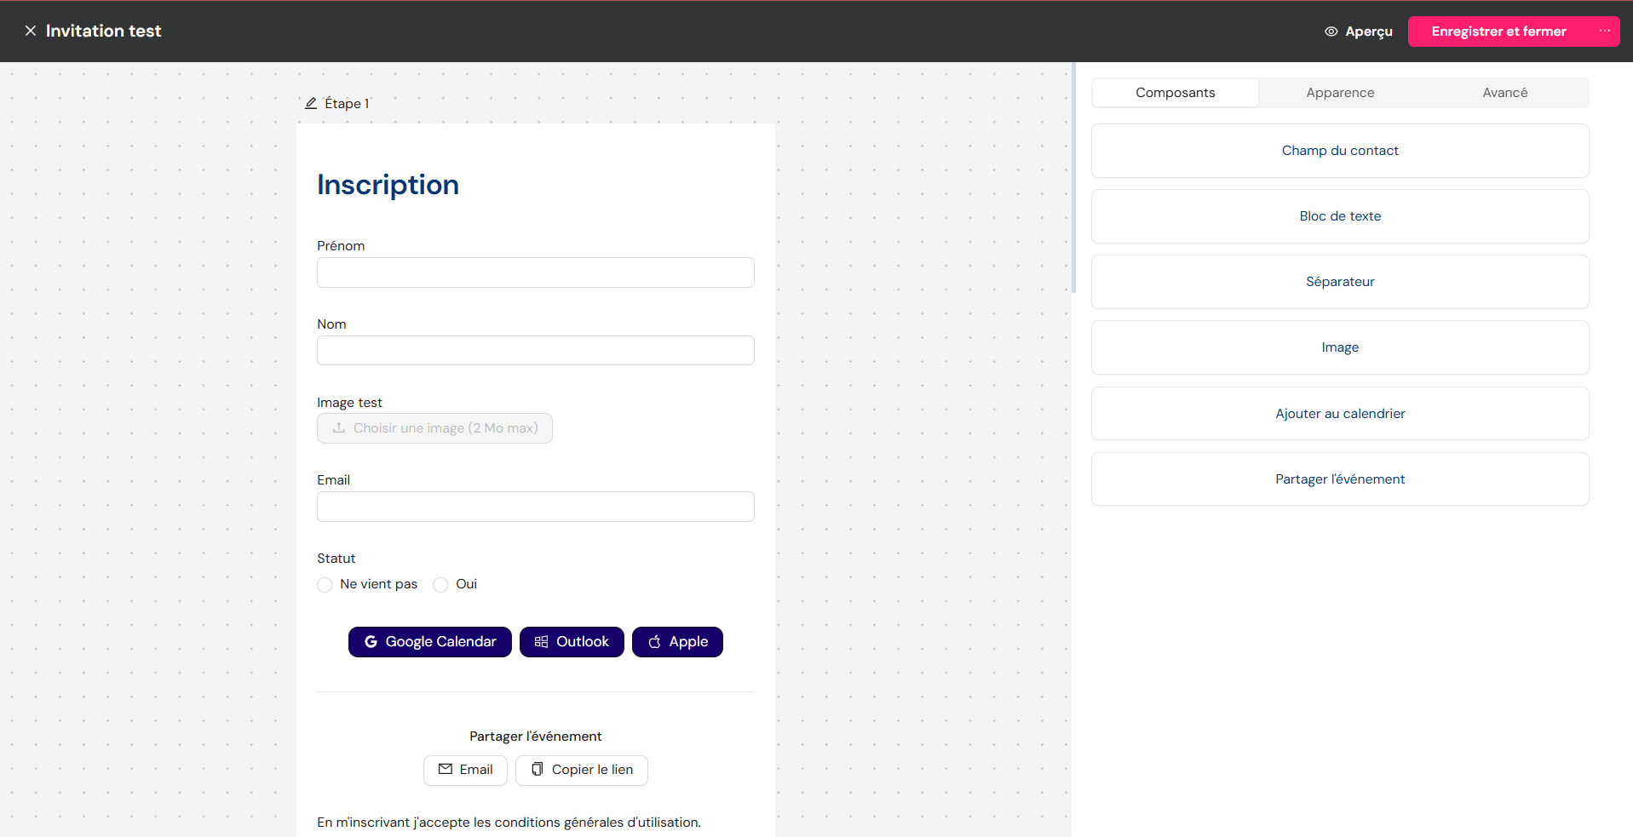Add the Partager l'événement component

point(1340,479)
